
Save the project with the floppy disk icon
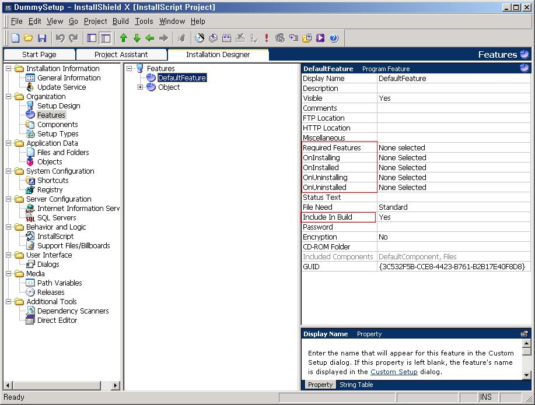point(41,38)
